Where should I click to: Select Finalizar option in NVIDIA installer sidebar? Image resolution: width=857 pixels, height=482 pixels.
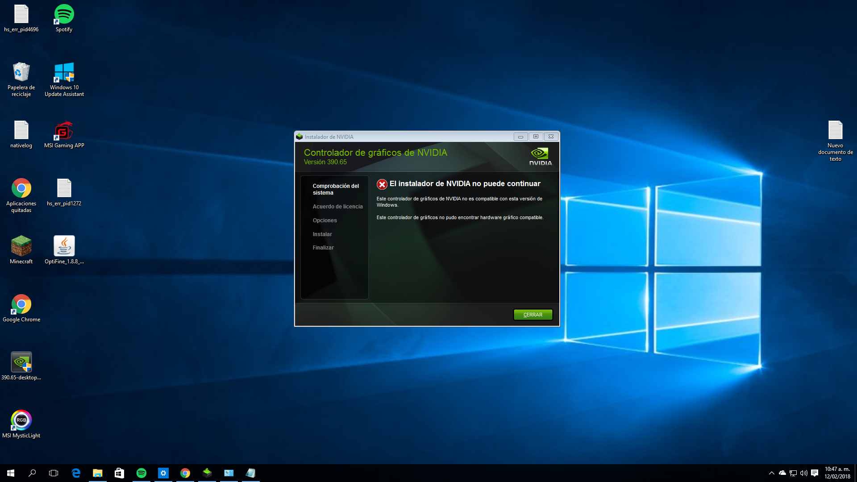[323, 247]
